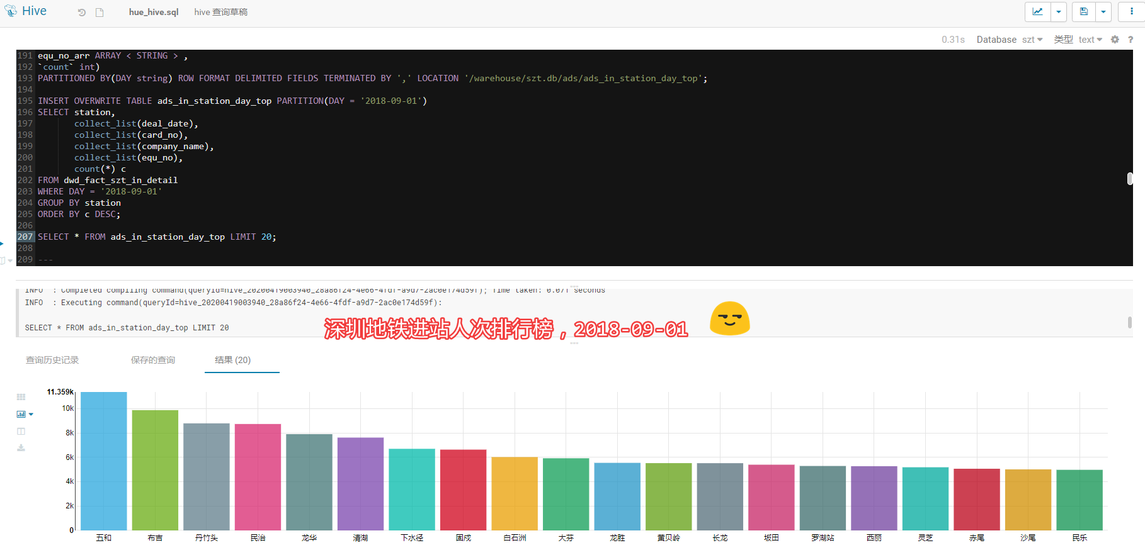Select the bar chart view icon

(21, 414)
